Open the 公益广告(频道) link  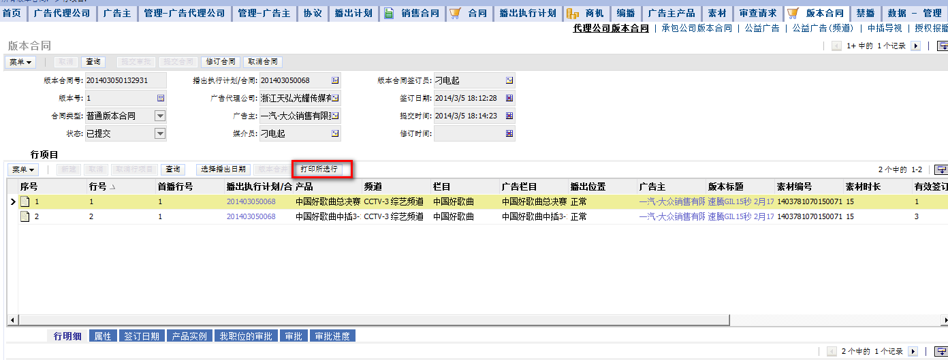[x=823, y=29]
